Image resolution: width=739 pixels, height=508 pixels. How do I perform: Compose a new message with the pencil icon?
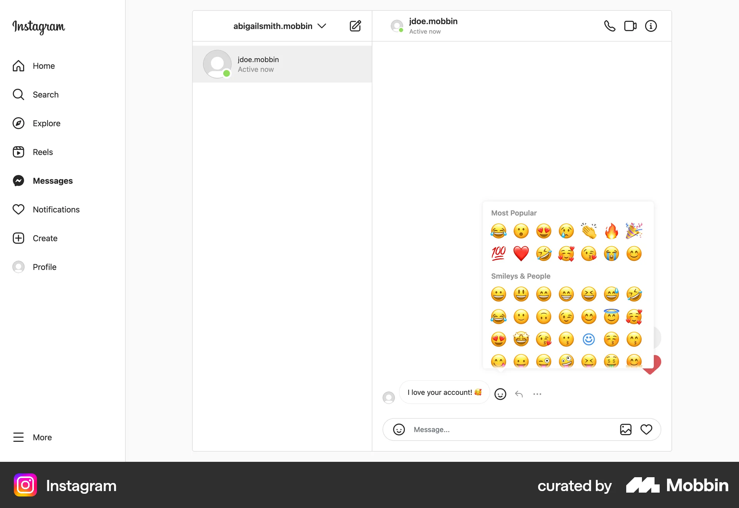[x=355, y=26]
